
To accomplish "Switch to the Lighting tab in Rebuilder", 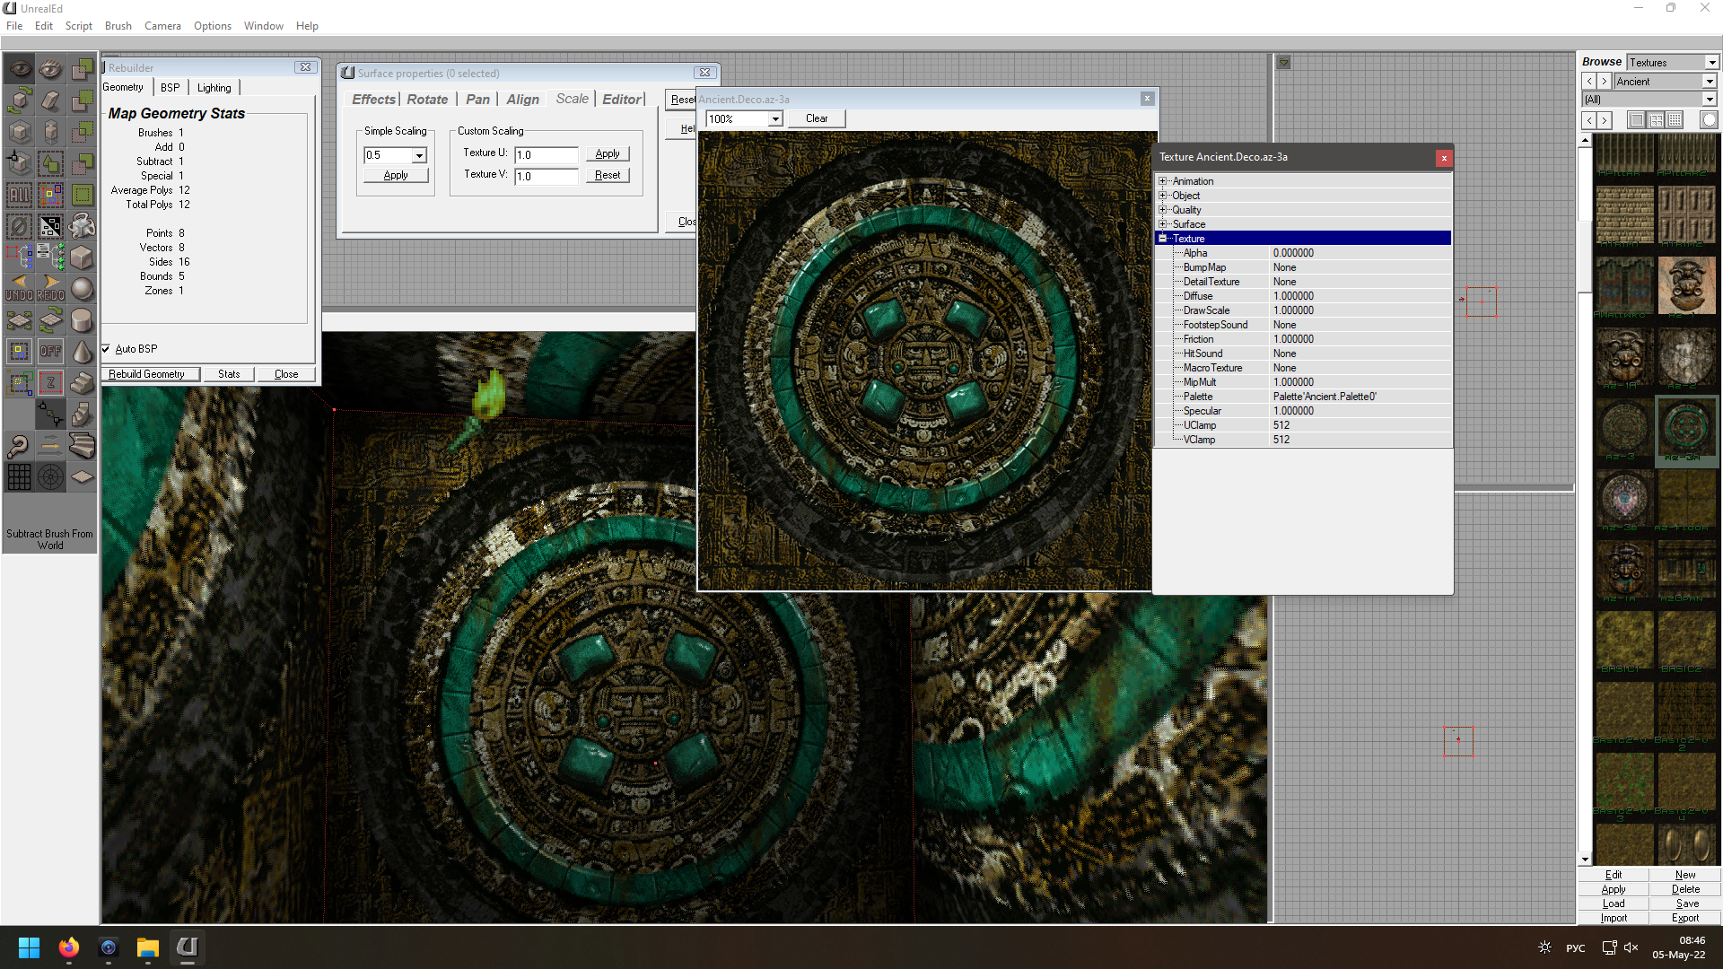I will (x=214, y=88).
